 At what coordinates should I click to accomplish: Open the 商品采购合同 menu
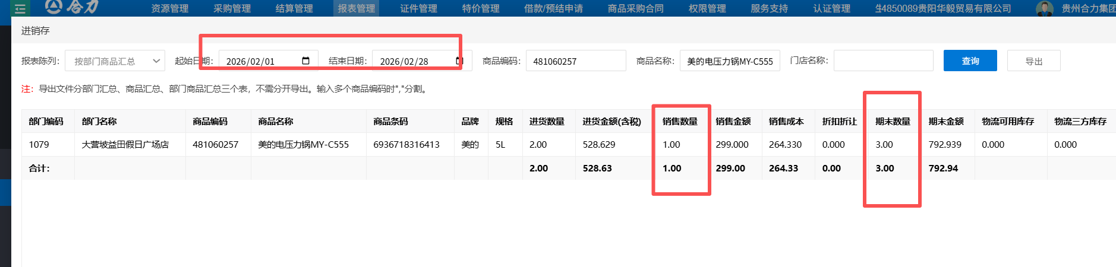pyautogui.click(x=635, y=8)
